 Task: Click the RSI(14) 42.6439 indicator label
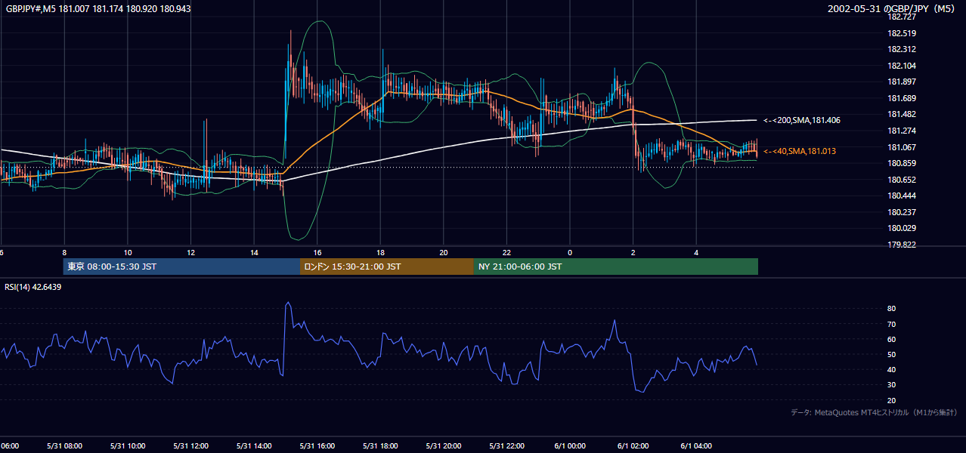[x=33, y=287]
